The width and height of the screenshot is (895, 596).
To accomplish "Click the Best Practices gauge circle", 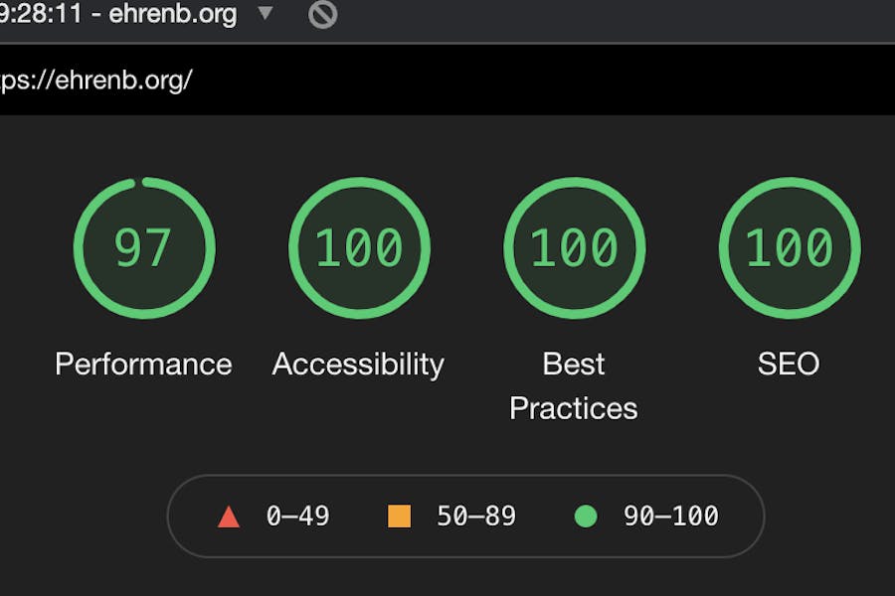I will 574,247.
